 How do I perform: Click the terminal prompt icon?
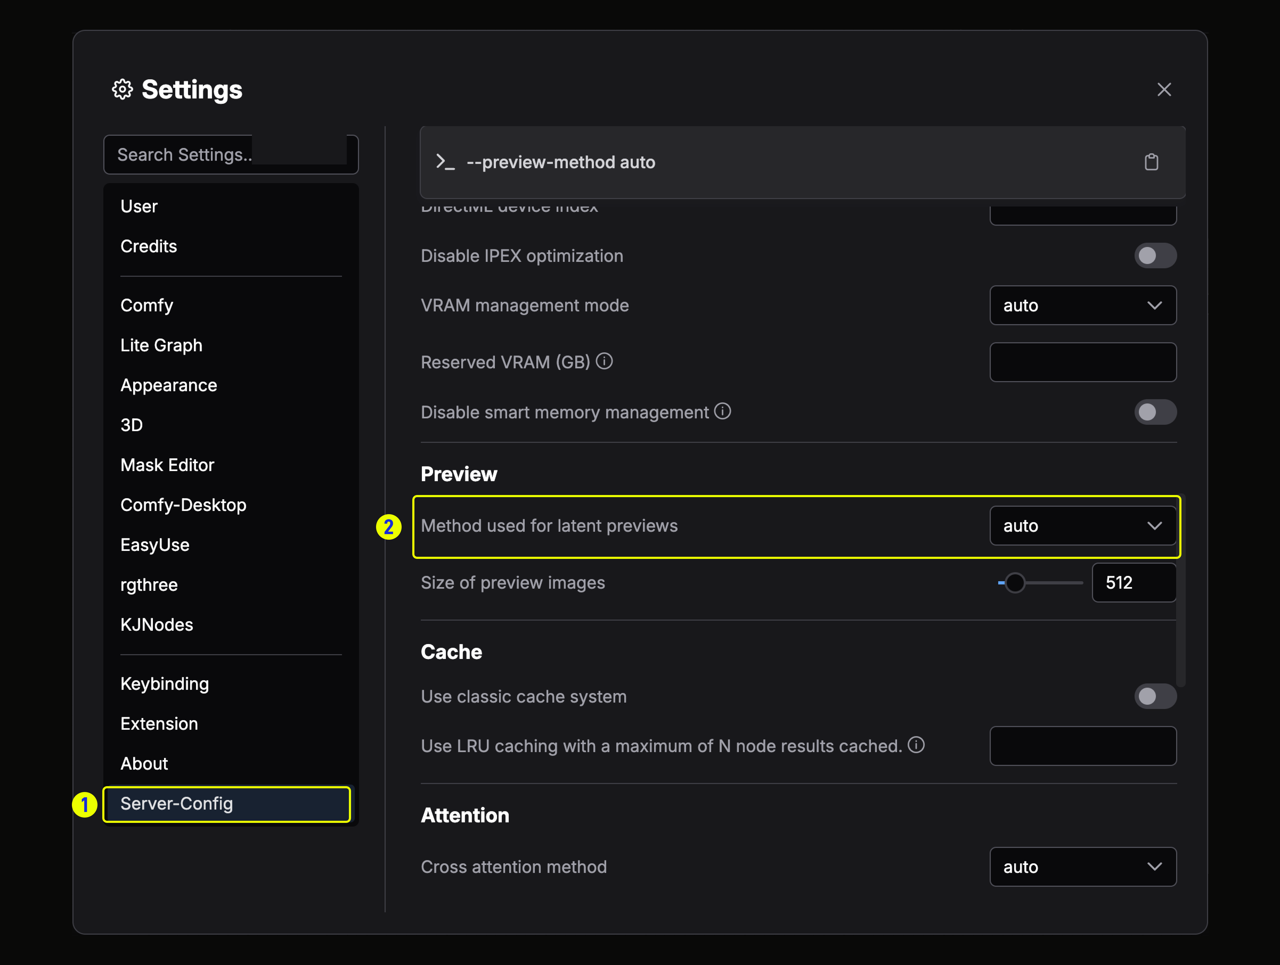tap(445, 162)
